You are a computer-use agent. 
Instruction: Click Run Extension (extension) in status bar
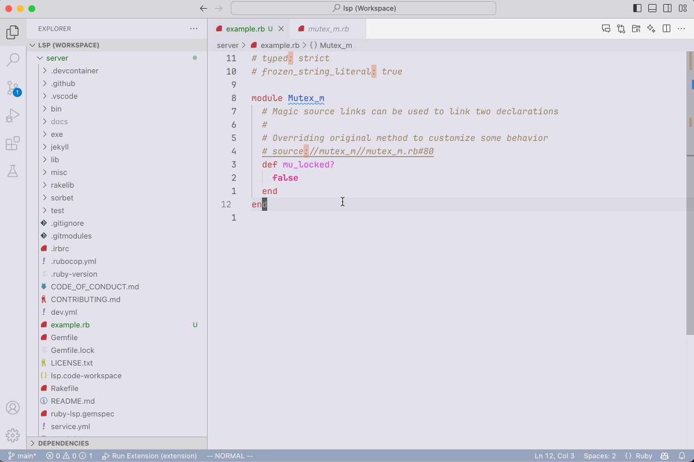click(x=149, y=456)
